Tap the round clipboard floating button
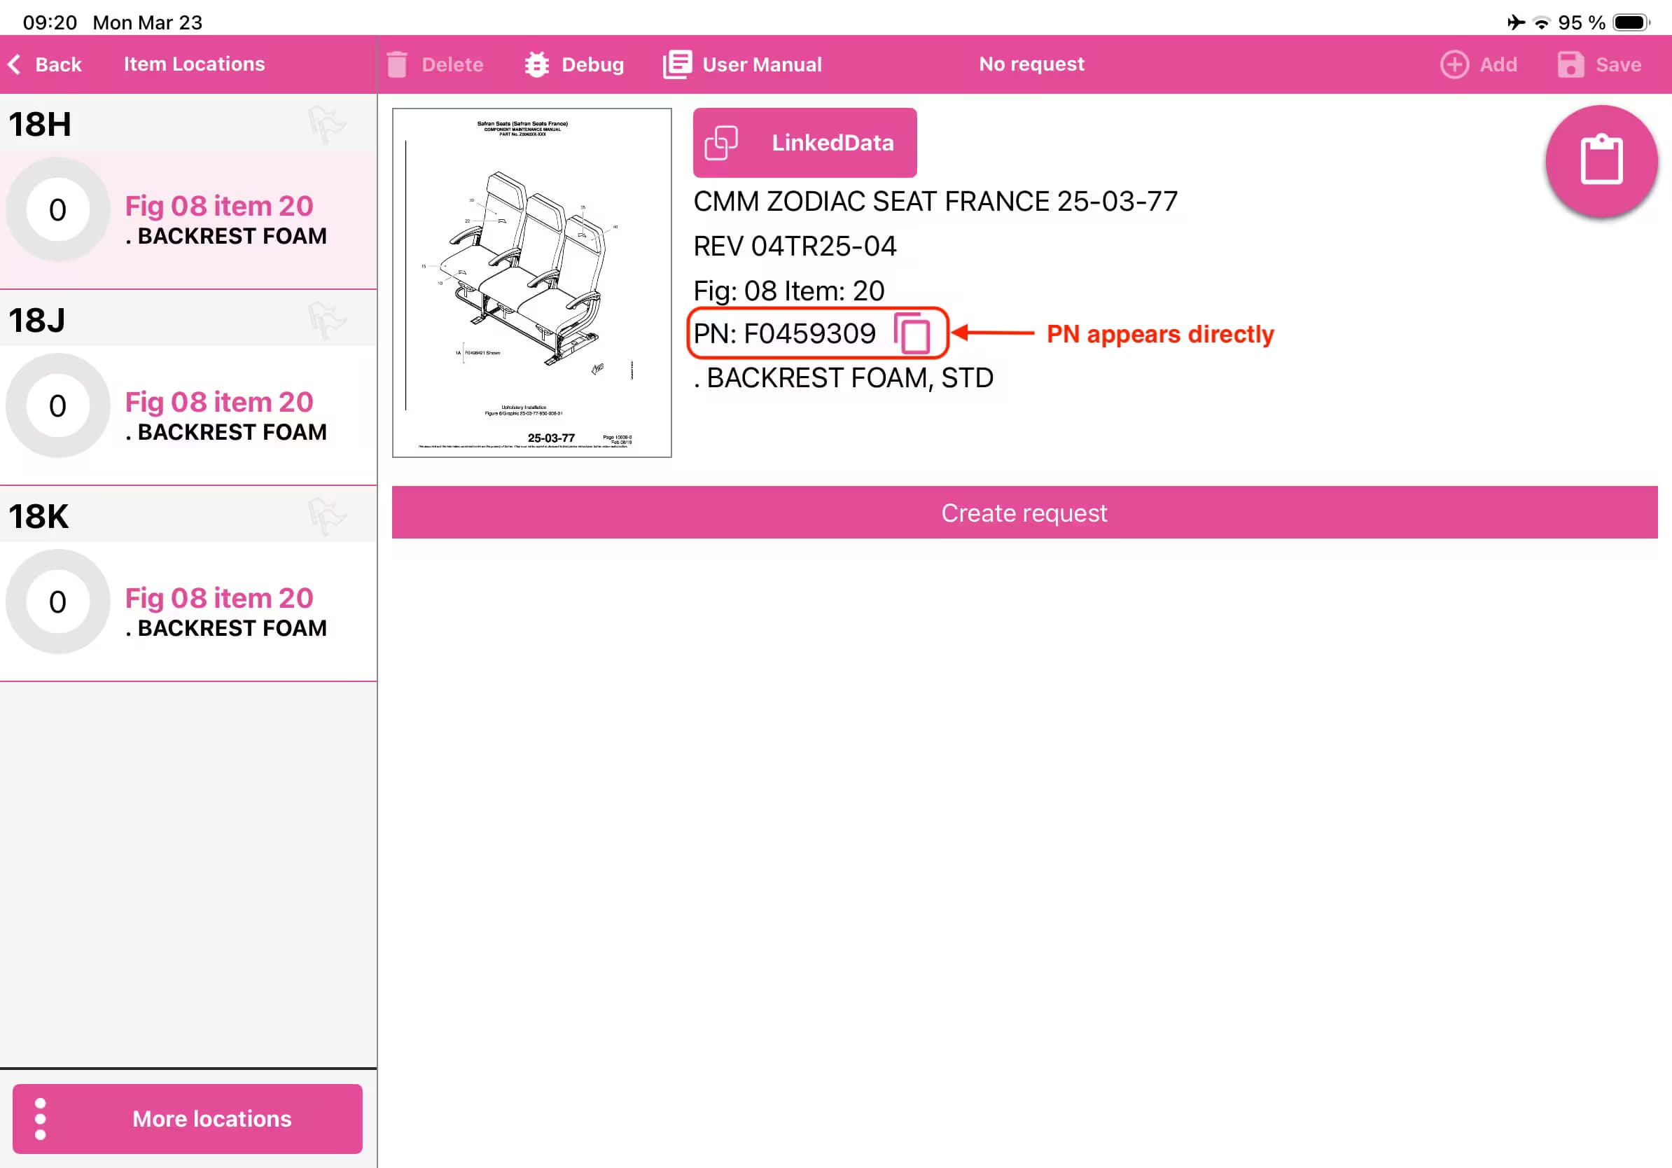This screenshot has height=1168, width=1672. pos(1601,161)
